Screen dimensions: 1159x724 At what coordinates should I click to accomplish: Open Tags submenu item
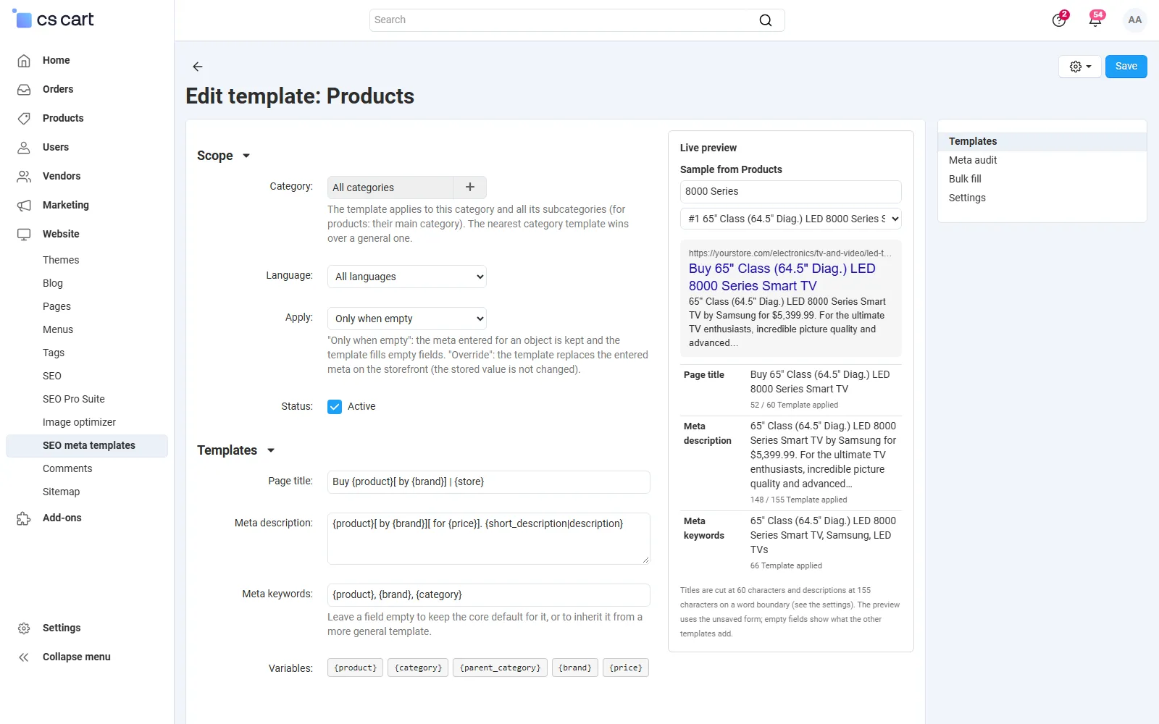coord(54,353)
